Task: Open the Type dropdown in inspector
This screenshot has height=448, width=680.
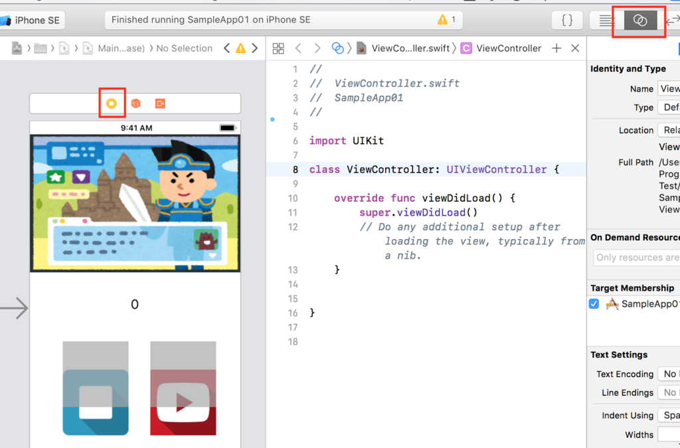Action: tap(669, 107)
